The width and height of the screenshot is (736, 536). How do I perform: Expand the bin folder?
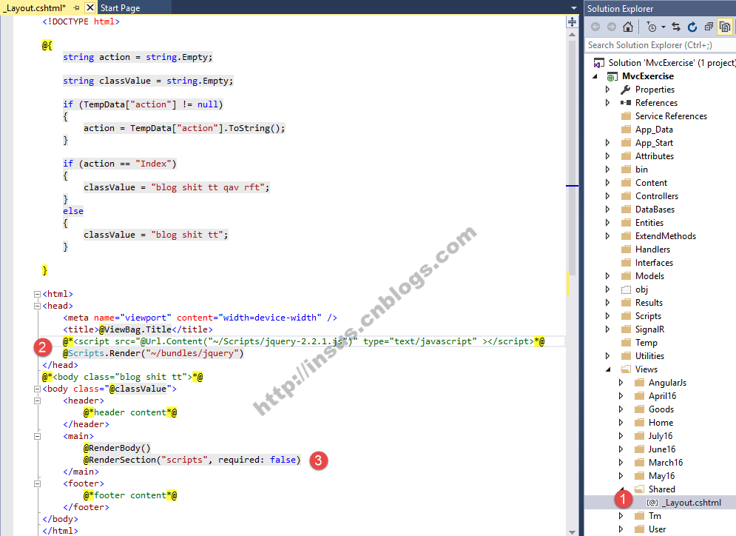pos(607,169)
